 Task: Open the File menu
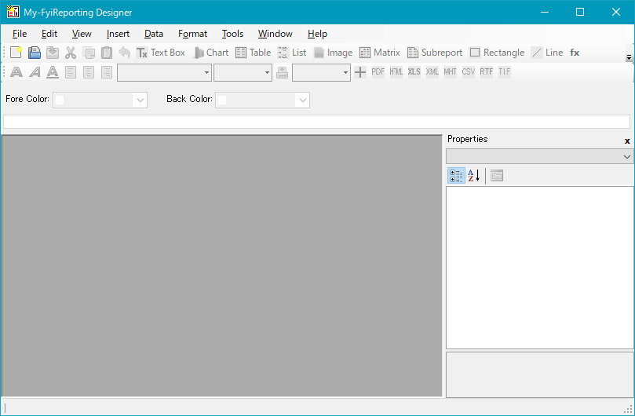tap(20, 34)
